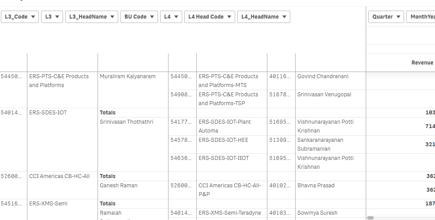Expand the Quarter dropdown
Image resolution: width=435 pixels, height=220 pixels.
[386, 17]
